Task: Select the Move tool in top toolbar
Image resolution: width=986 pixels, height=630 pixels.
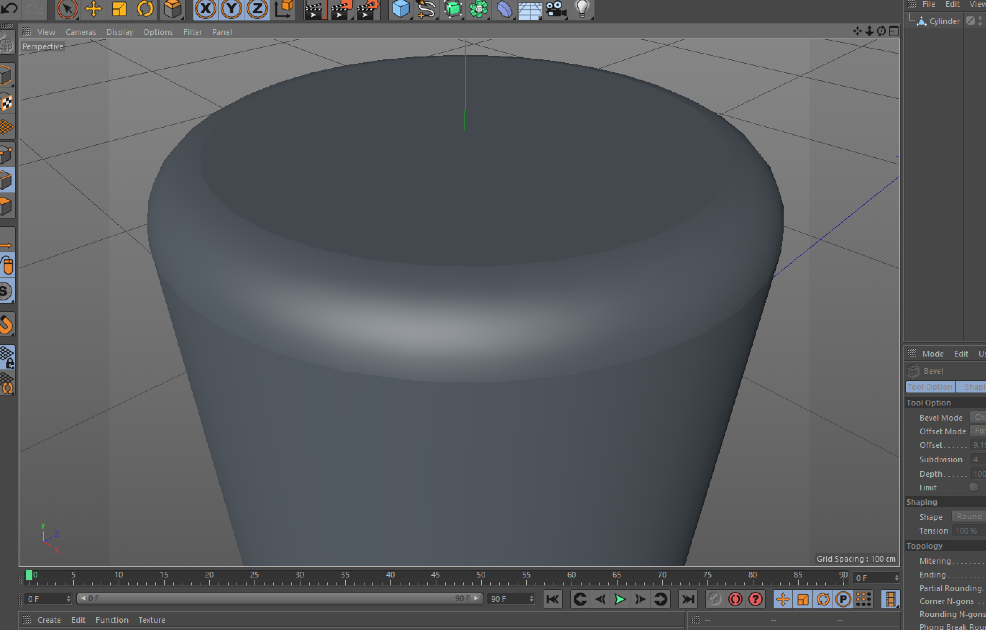Action: click(x=93, y=9)
